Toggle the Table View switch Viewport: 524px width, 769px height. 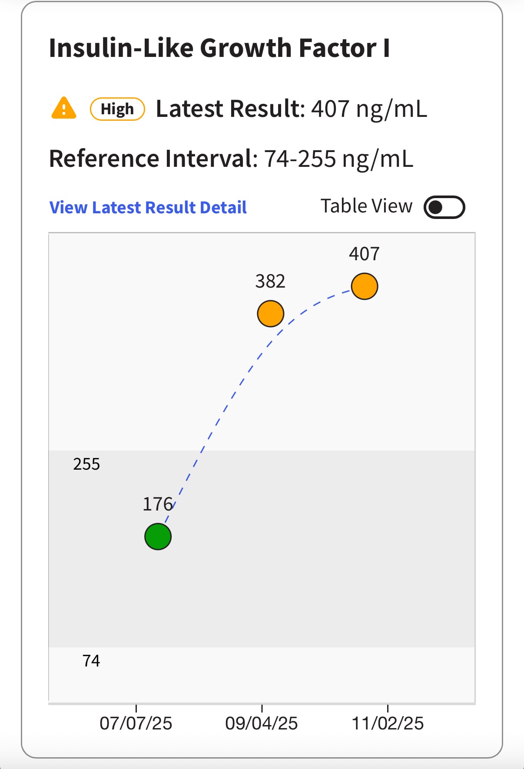click(444, 207)
